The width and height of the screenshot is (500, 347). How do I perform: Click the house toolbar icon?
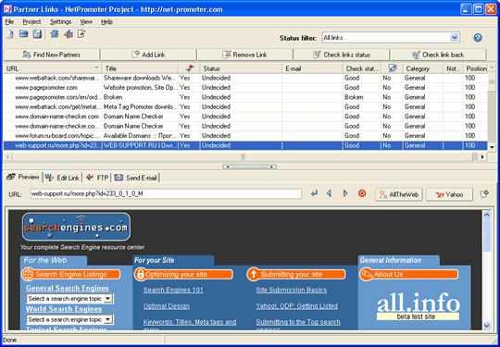click(x=69, y=34)
